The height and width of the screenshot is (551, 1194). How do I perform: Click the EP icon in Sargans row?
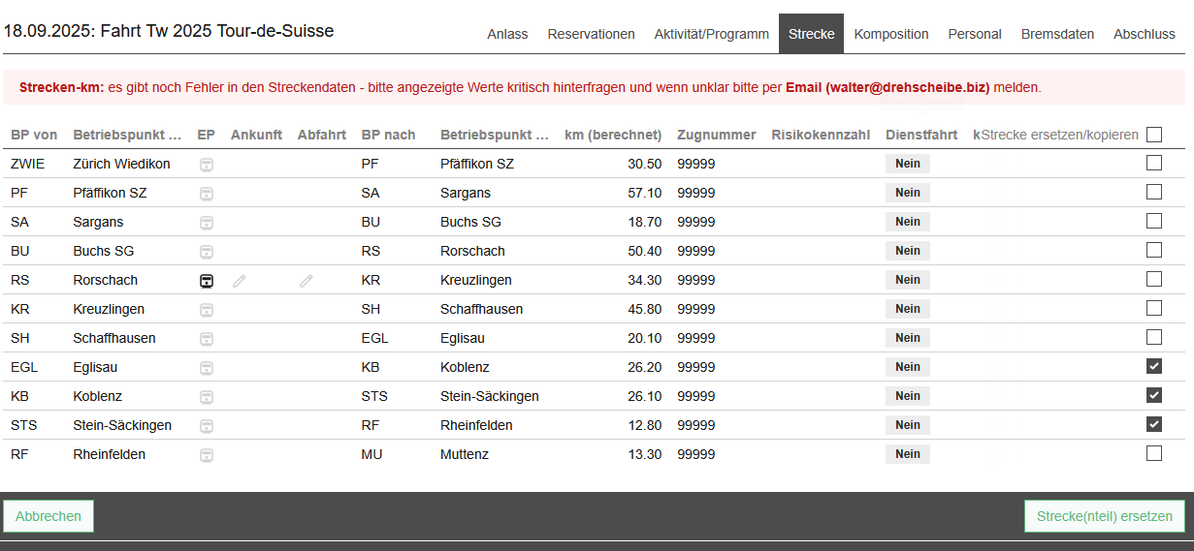click(207, 223)
